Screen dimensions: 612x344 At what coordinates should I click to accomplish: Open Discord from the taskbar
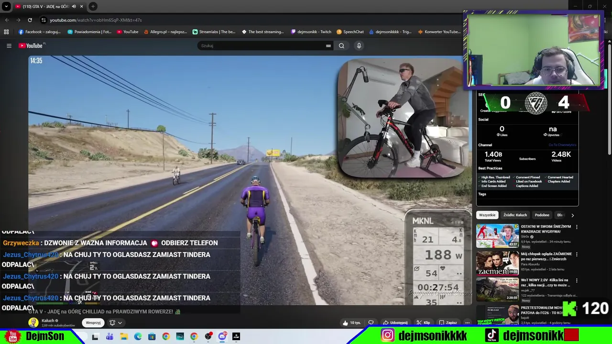coord(222,337)
